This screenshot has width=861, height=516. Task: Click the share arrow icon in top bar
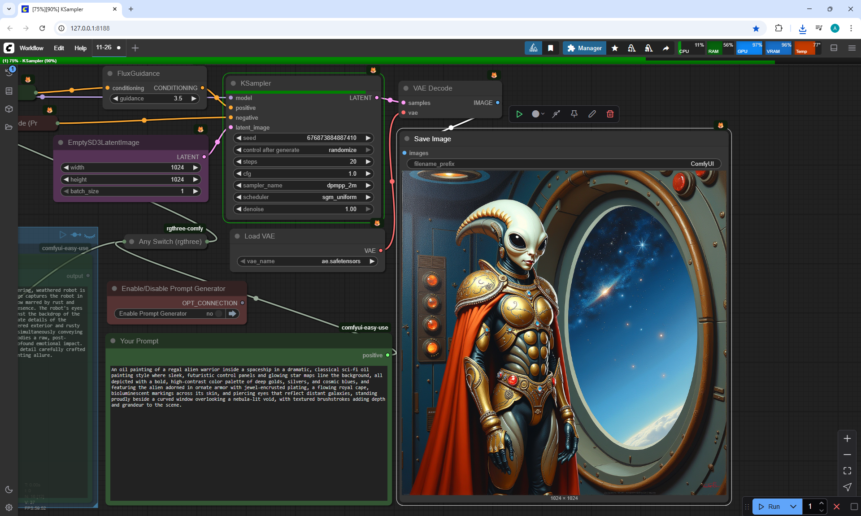click(x=666, y=48)
